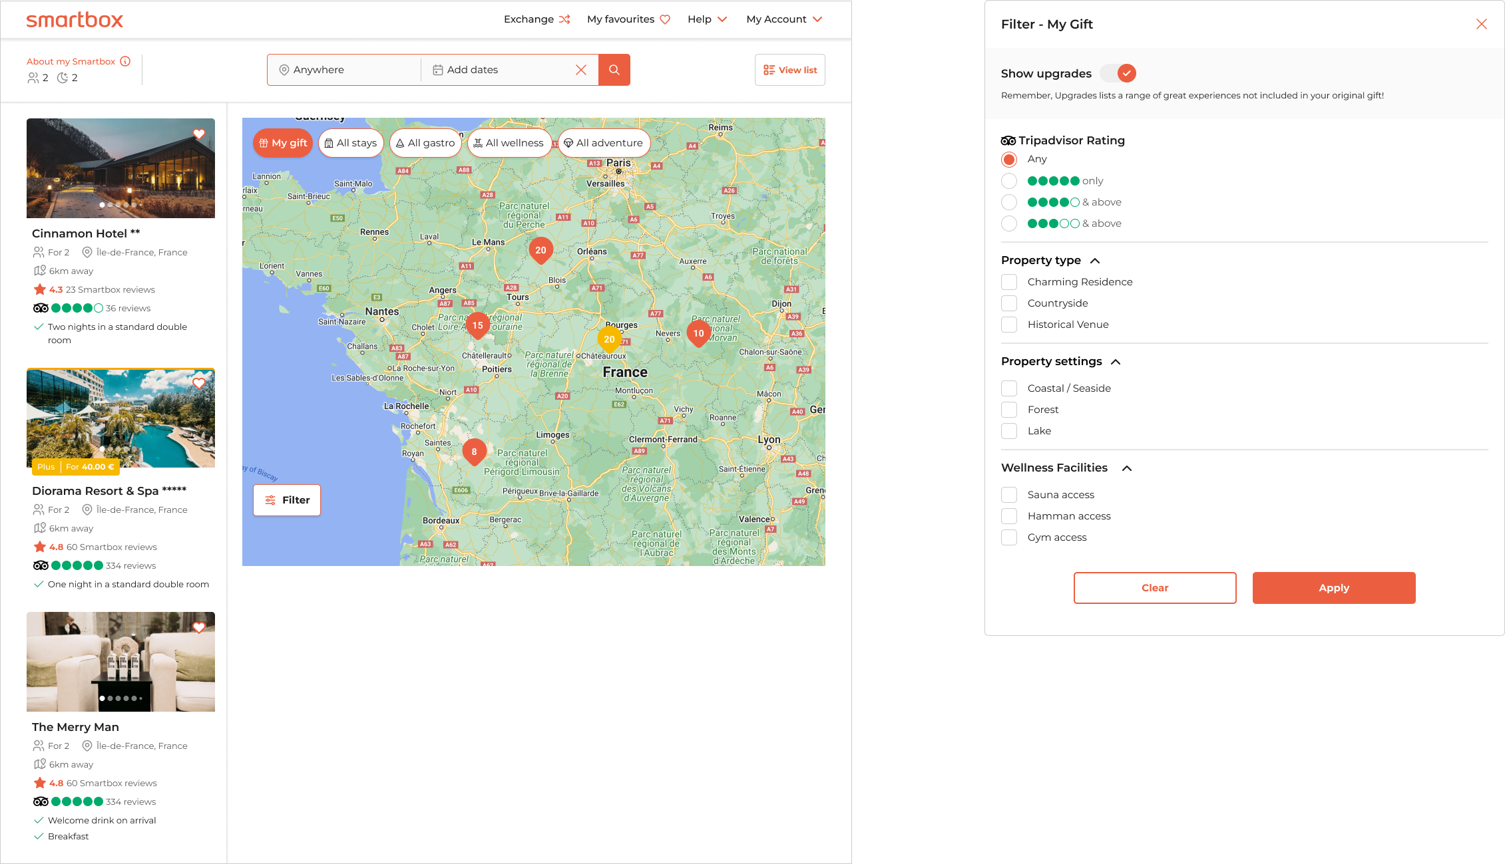
Task: Click the heart on Diorama Resort image
Action: pyautogui.click(x=198, y=383)
